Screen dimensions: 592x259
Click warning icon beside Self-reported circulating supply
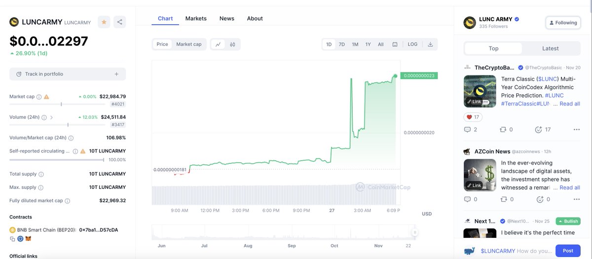coord(83,151)
